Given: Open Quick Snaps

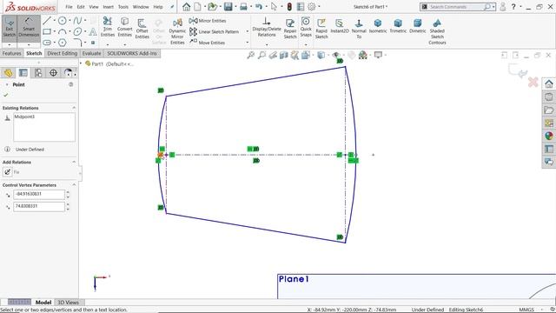Looking at the screenshot, I should (x=306, y=27).
